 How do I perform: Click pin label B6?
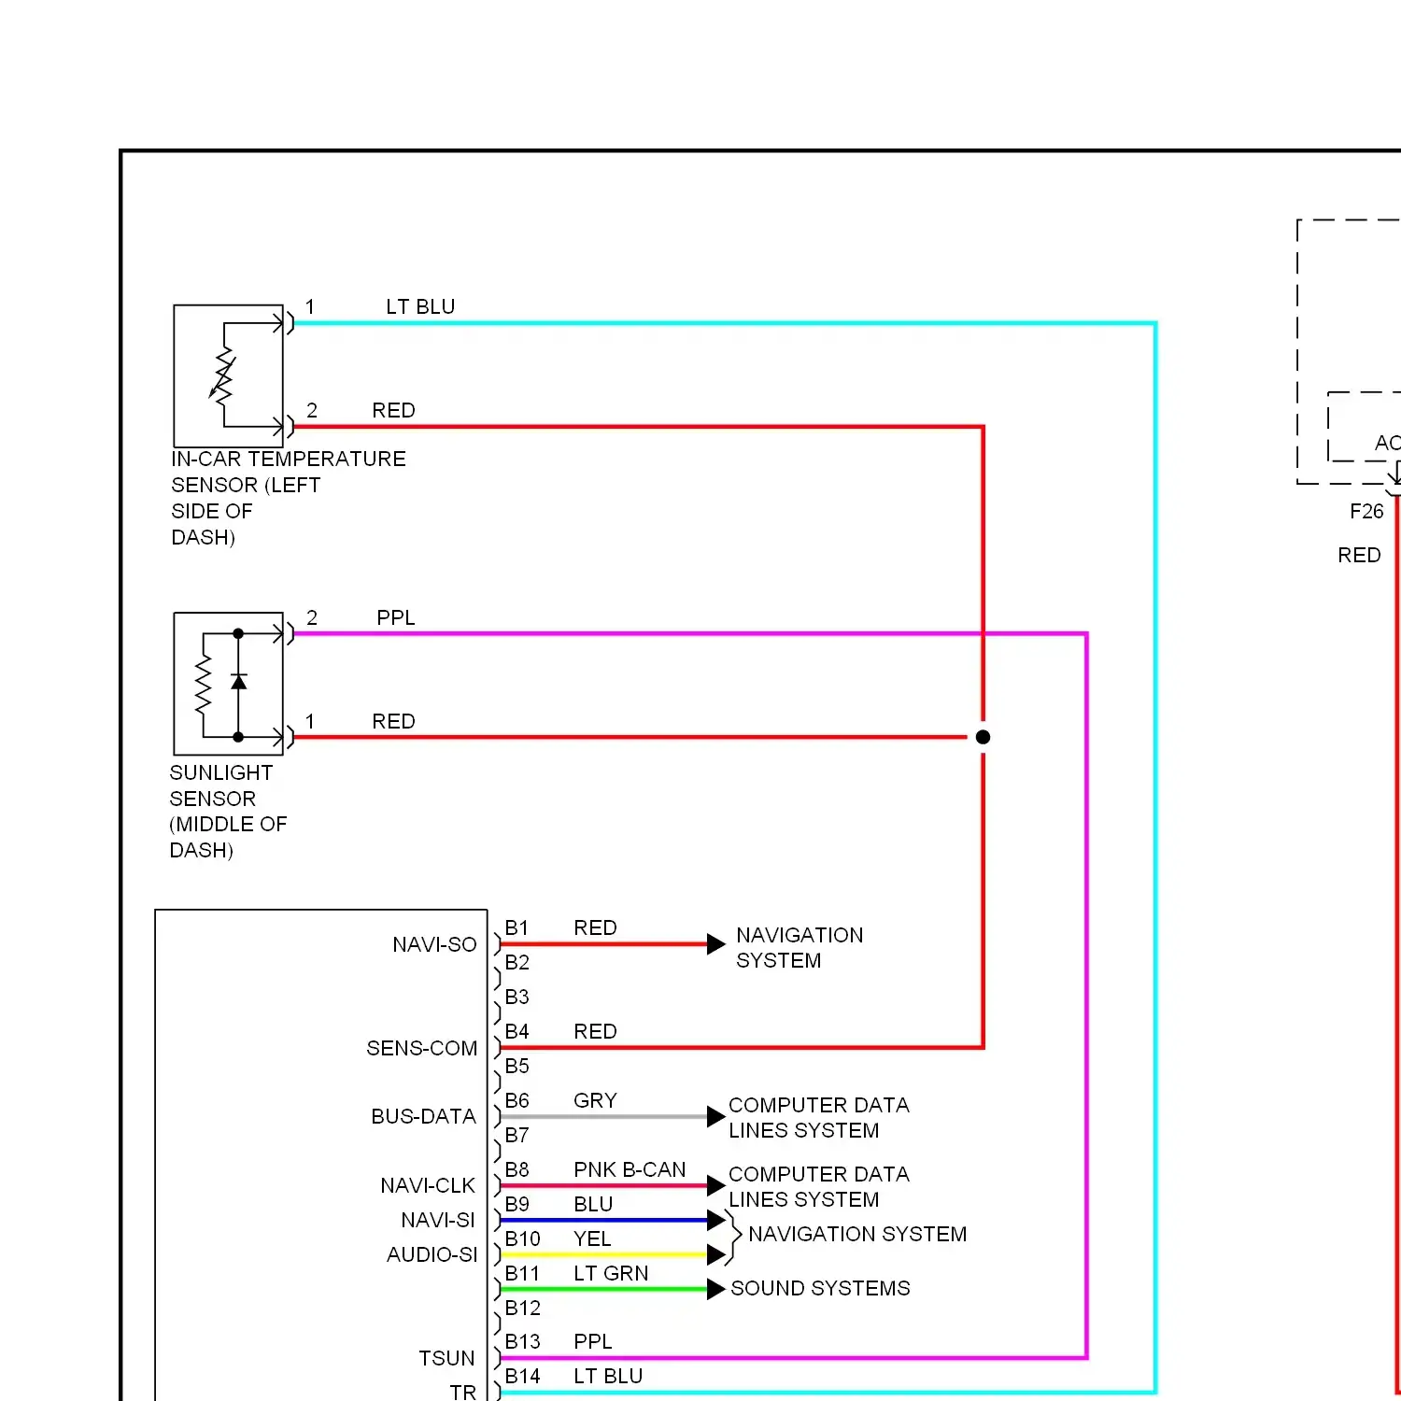[x=517, y=1100]
